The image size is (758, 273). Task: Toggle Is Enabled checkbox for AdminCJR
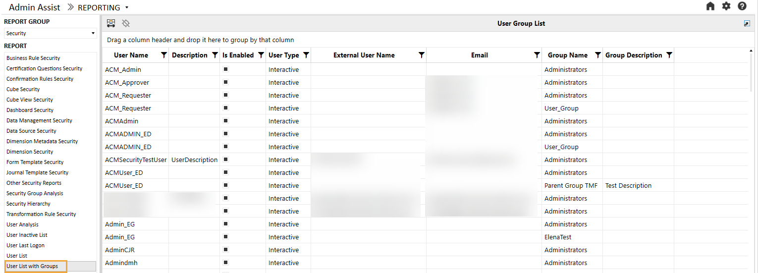(225, 249)
